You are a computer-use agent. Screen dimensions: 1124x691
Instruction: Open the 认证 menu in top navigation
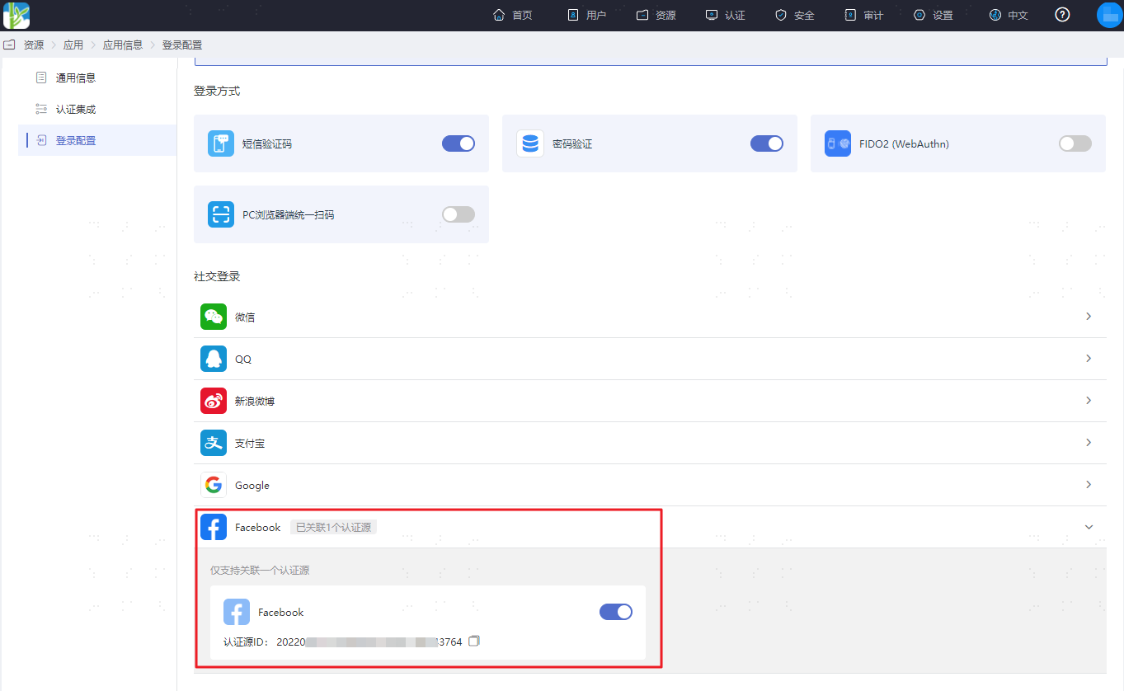pyautogui.click(x=726, y=16)
